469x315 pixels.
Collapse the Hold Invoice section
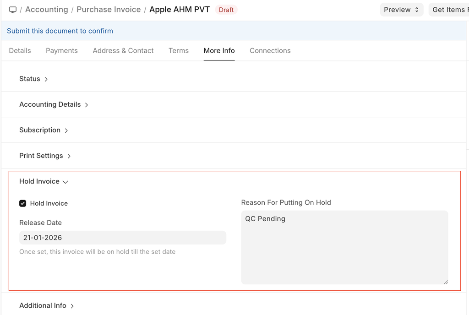44,181
